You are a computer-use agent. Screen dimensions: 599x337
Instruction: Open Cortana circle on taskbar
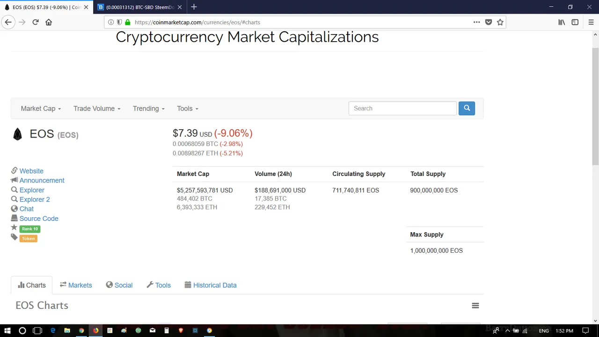[22, 330]
